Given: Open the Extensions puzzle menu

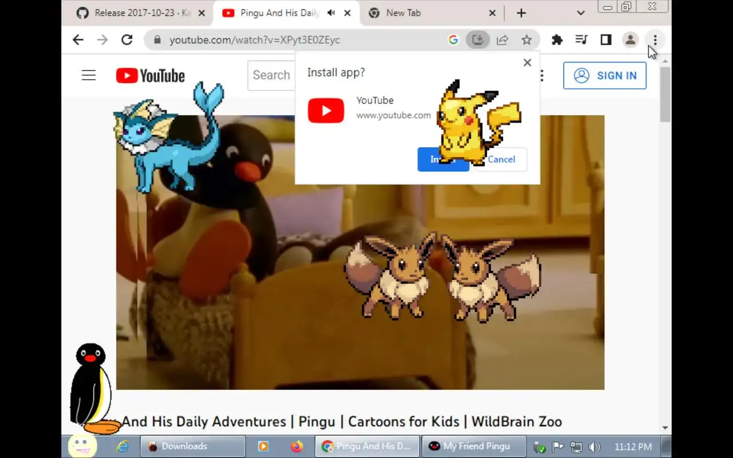Looking at the screenshot, I should pyautogui.click(x=557, y=40).
